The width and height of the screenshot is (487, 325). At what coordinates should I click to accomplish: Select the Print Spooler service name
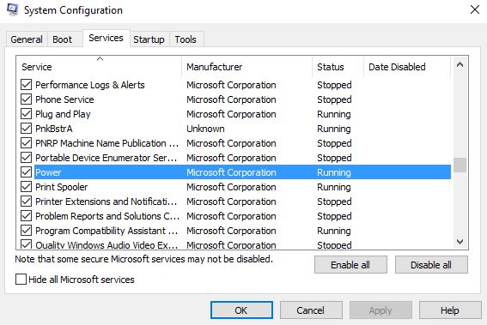pyautogui.click(x=62, y=187)
